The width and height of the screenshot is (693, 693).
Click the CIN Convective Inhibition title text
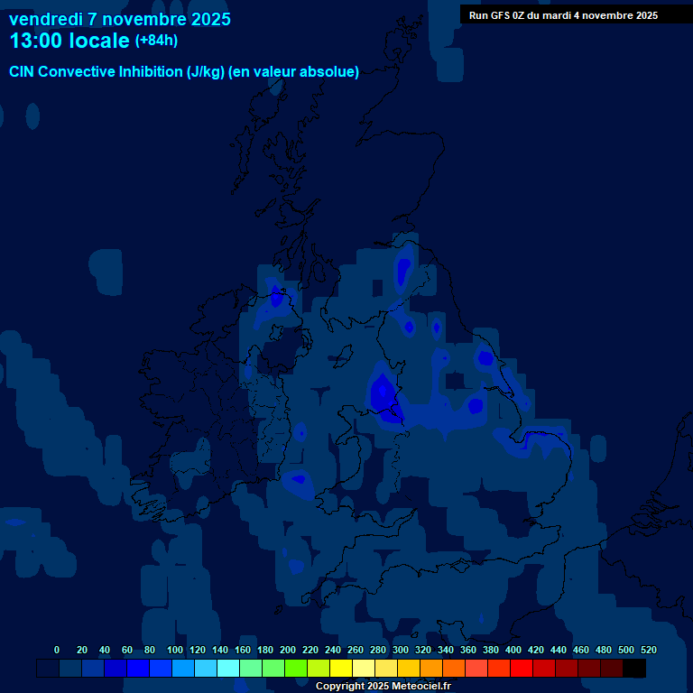click(184, 72)
